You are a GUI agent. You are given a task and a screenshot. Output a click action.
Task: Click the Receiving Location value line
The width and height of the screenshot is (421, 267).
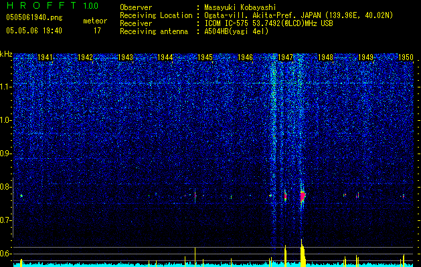[x=299, y=15]
